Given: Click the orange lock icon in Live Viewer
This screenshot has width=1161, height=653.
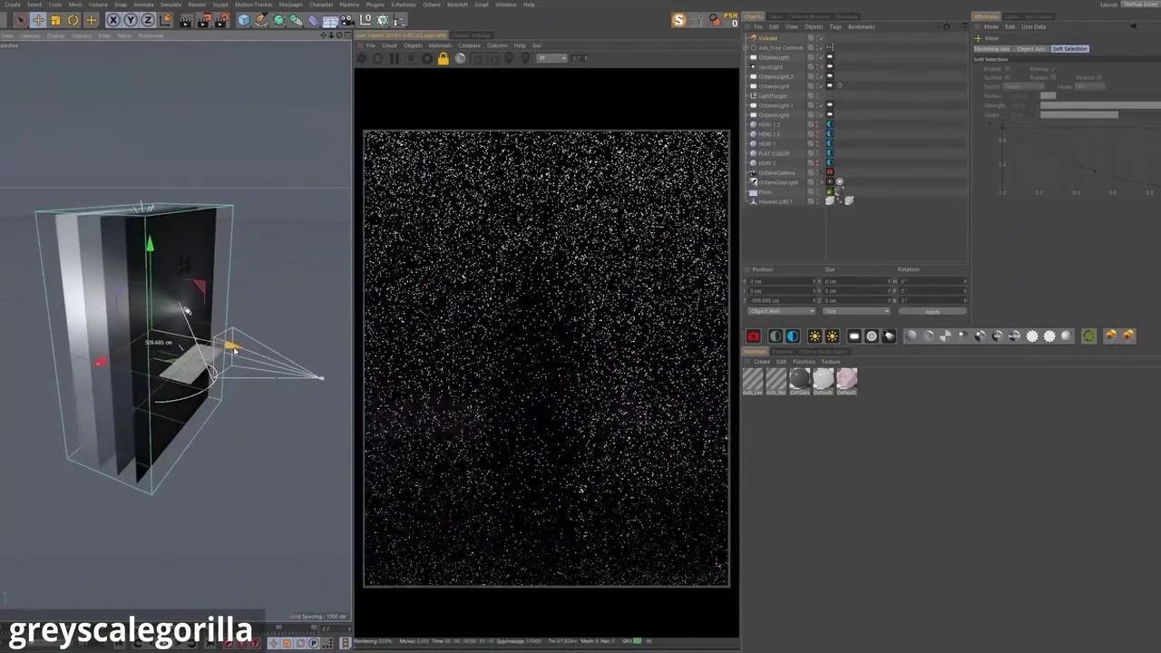Looking at the screenshot, I should coord(443,59).
